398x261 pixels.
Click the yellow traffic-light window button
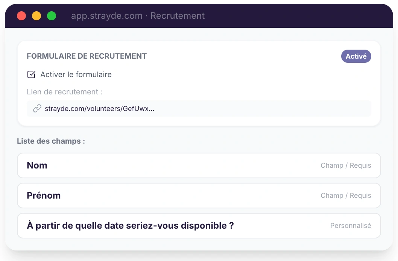(36, 16)
